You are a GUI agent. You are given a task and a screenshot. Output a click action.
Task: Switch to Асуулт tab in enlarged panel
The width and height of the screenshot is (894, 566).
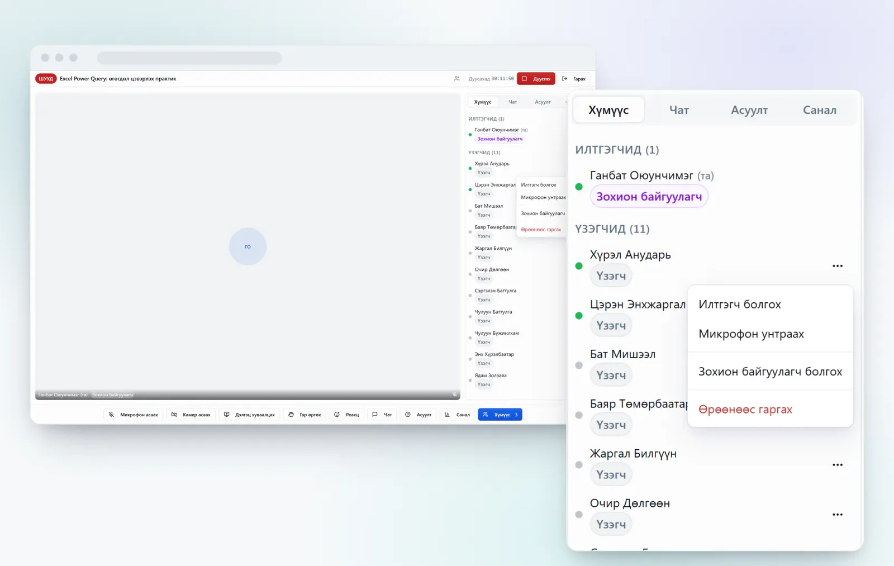click(x=749, y=110)
